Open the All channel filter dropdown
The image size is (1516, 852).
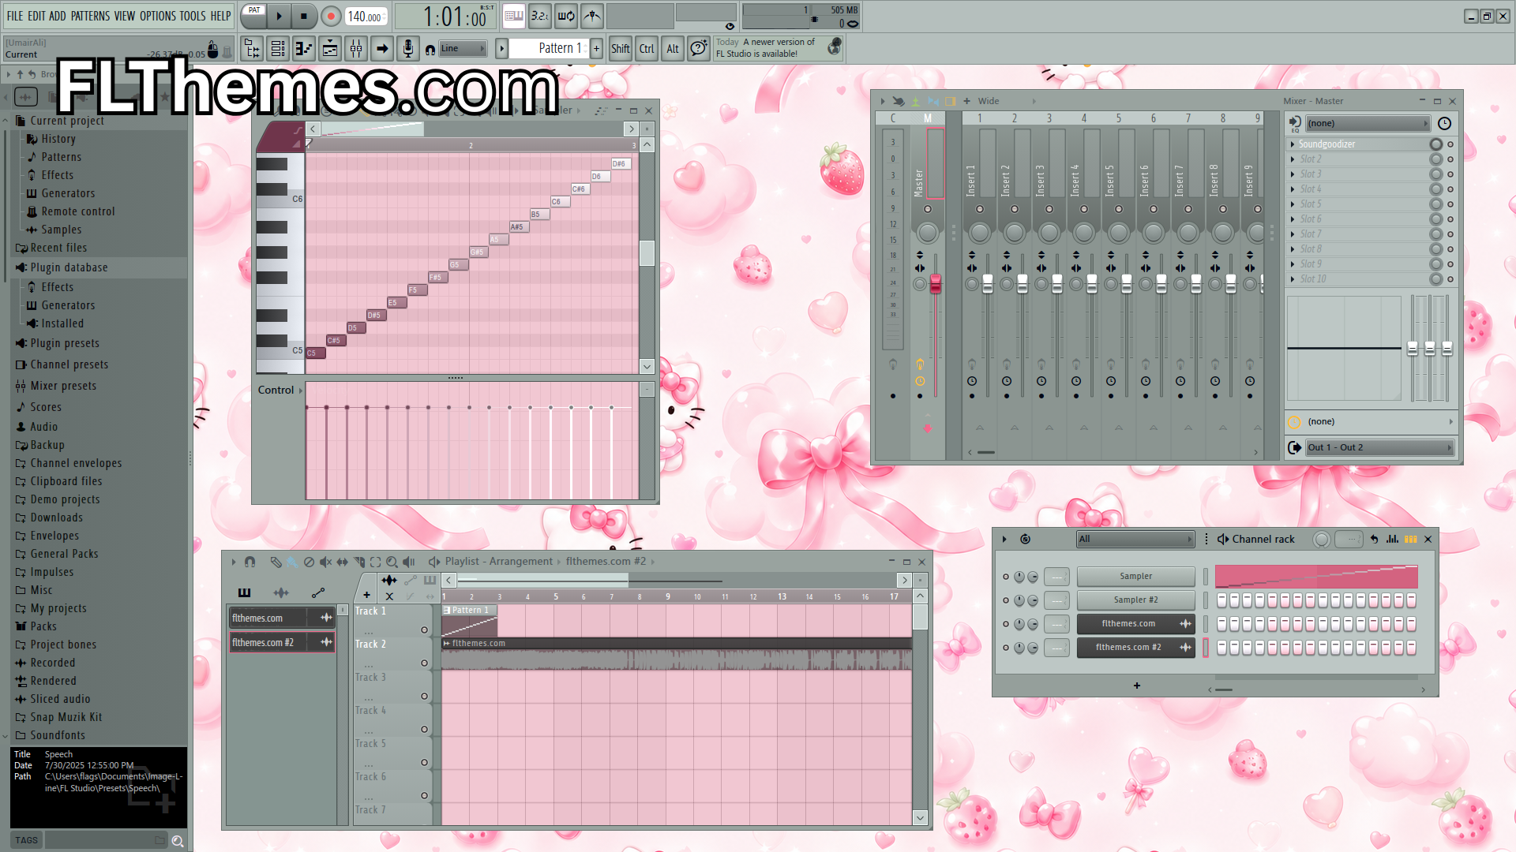(x=1135, y=539)
